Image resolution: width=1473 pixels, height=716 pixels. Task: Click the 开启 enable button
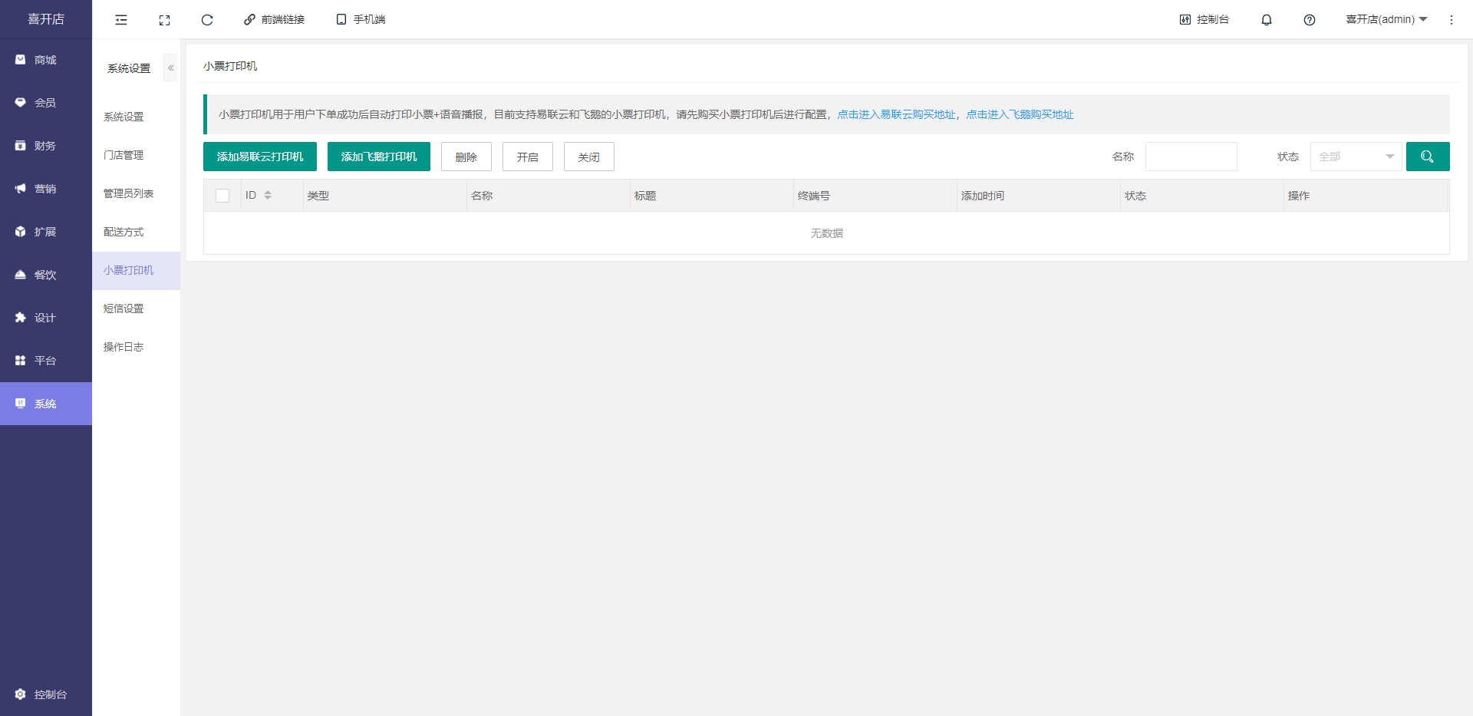528,157
